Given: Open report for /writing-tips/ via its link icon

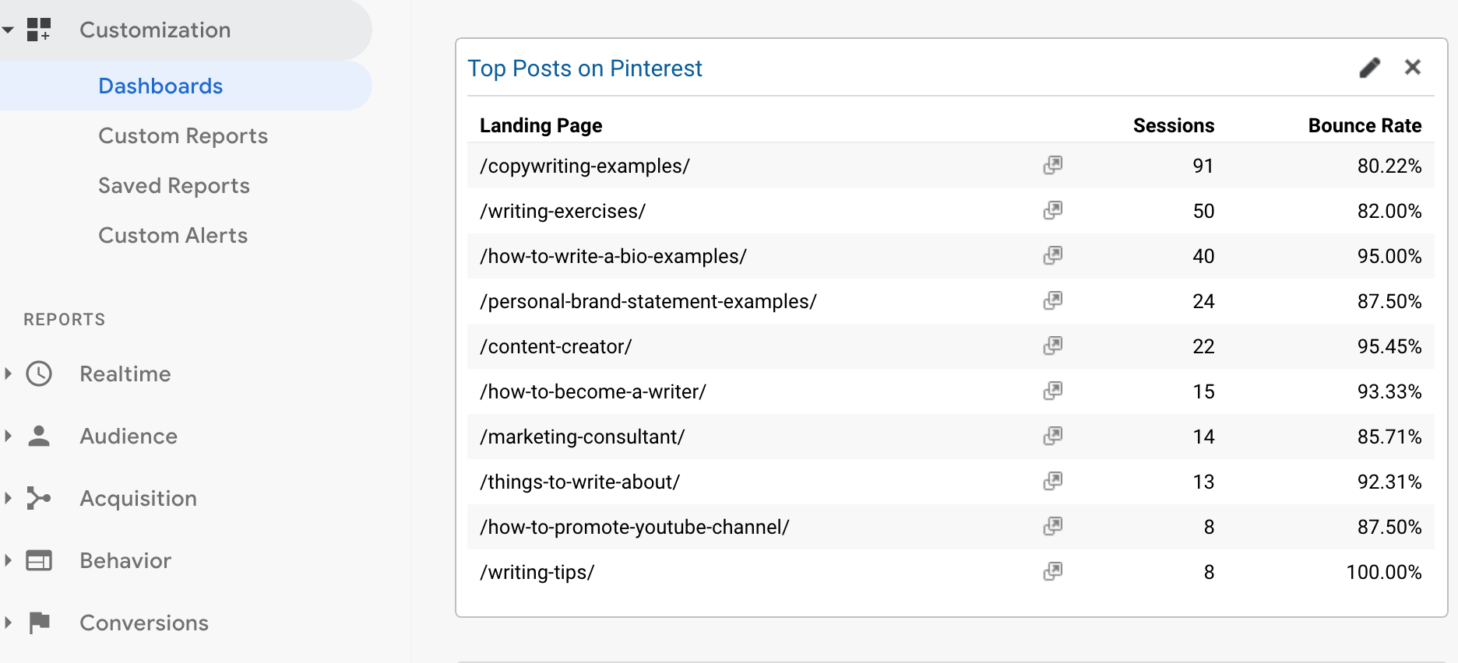Looking at the screenshot, I should click(1053, 571).
